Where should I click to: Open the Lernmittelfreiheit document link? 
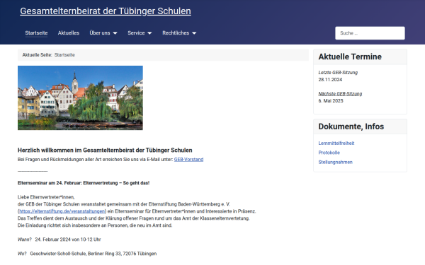336,143
